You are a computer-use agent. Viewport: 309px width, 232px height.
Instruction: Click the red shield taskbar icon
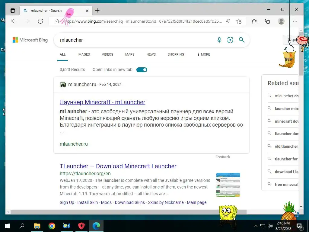click(x=81, y=226)
